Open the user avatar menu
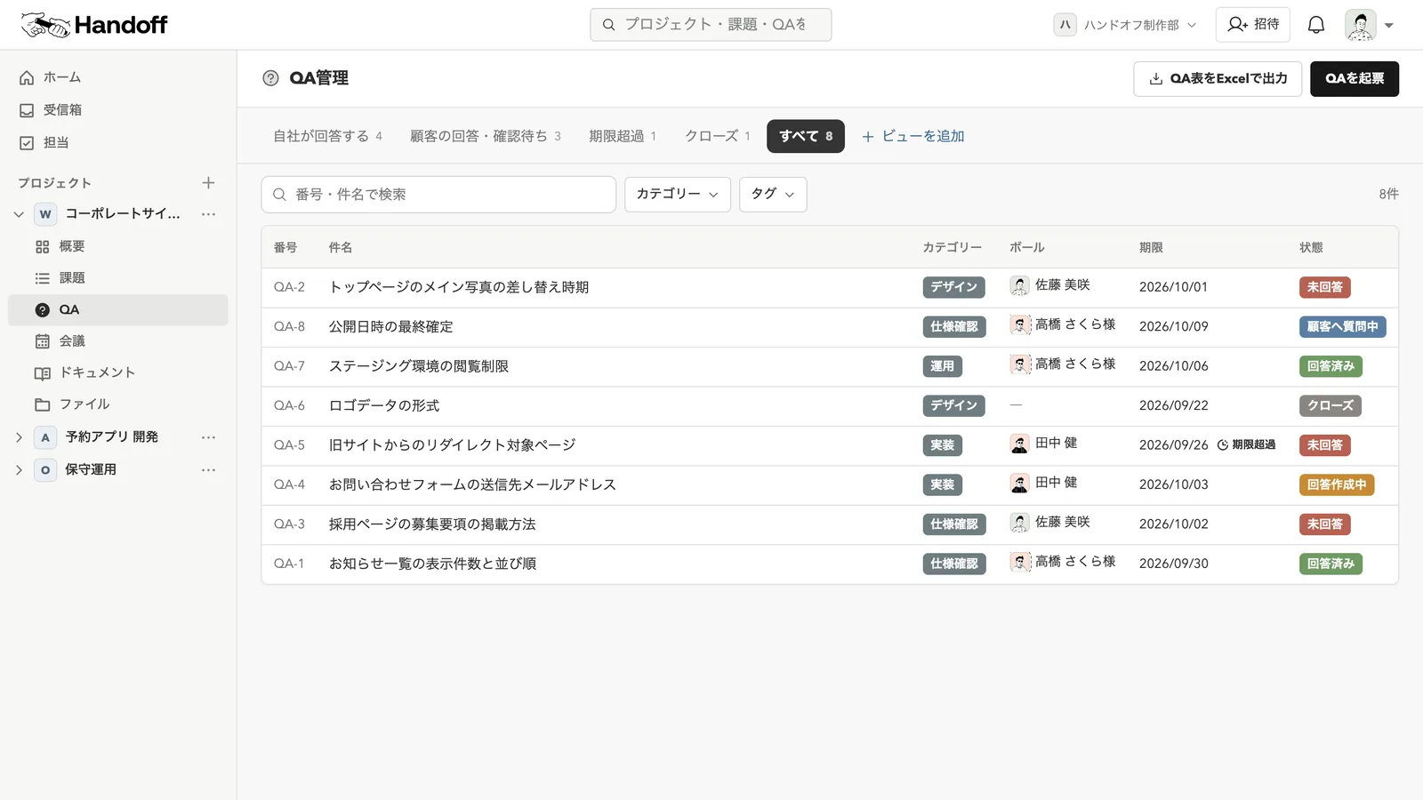The height and width of the screenshot is (800, 1423). 1369,25
